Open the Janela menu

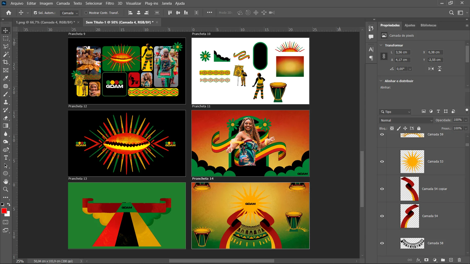pos(167,3)
